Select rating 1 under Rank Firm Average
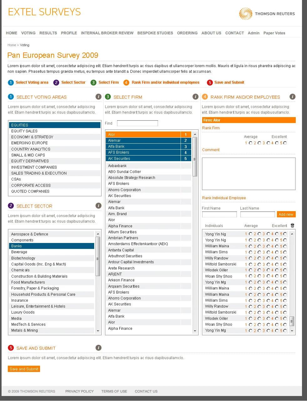The image size is (307, 401). pos(251,143)
